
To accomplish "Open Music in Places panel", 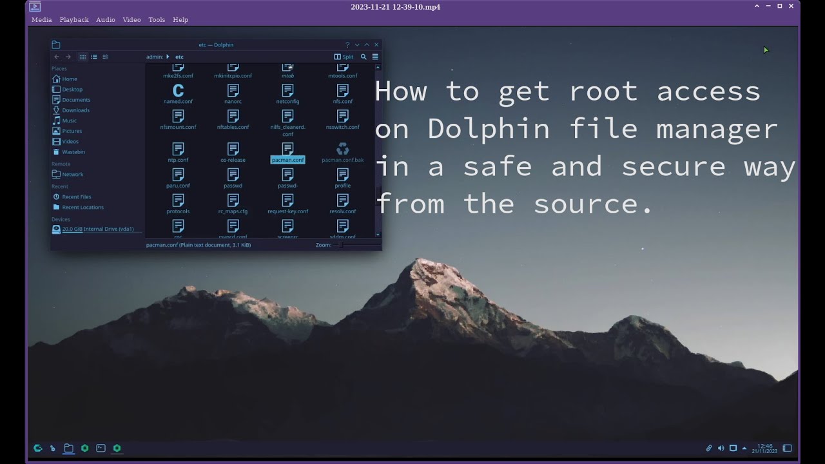I will point(97,121).
